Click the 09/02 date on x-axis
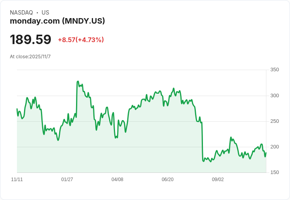 (x=218, y=179)
